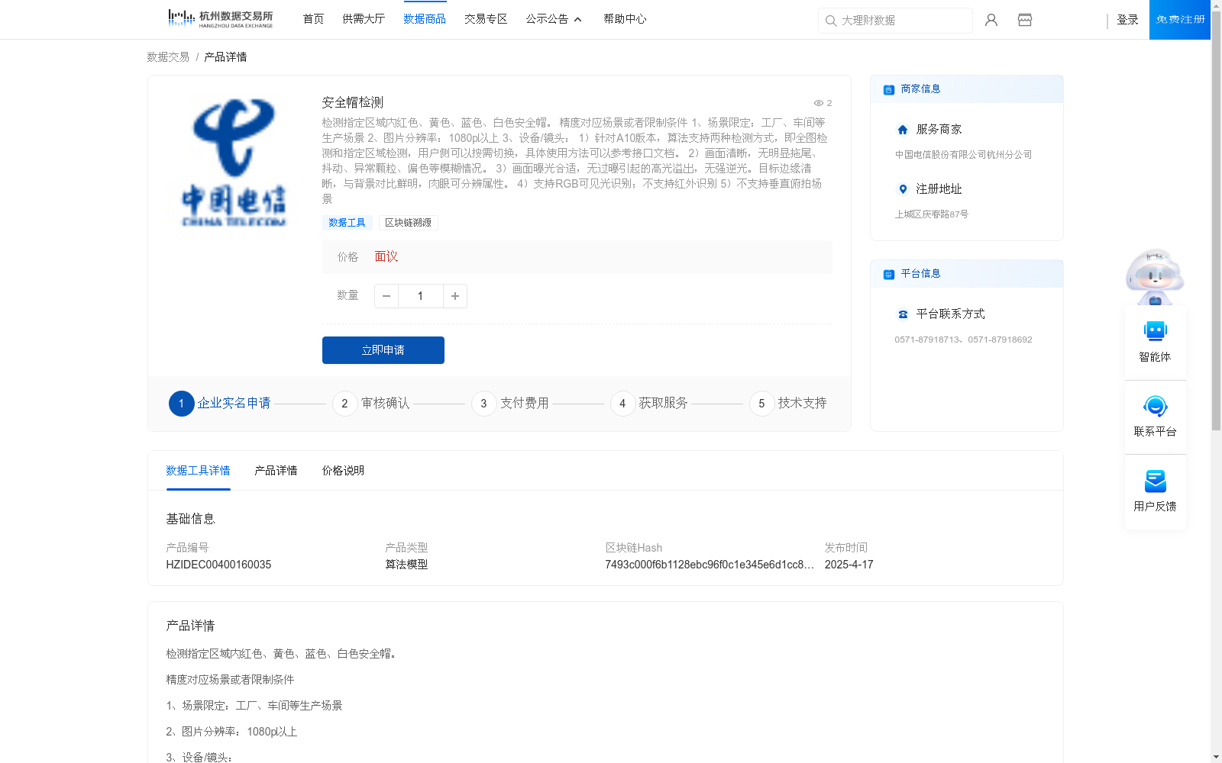
Task: Open 数据商品 in navigation
Action: point(425,19)
